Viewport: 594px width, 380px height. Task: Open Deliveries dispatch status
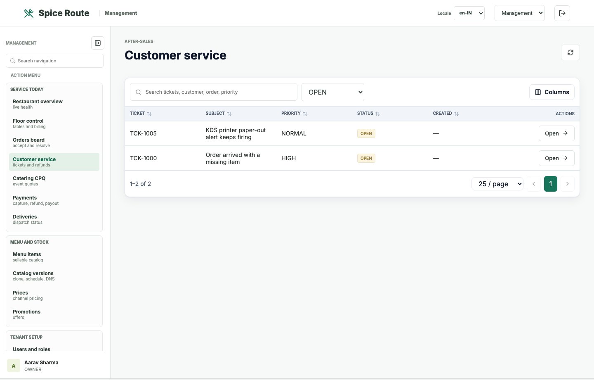54,219
